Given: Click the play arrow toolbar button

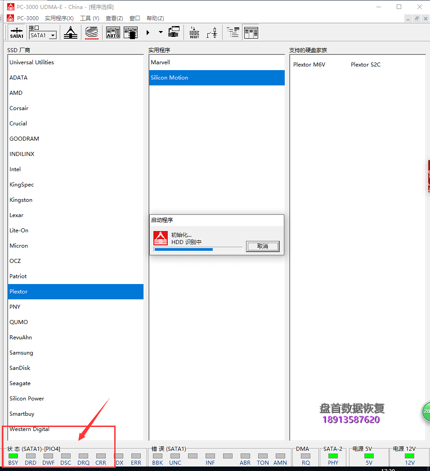Looking at the screenshot, I should point(148,32).
